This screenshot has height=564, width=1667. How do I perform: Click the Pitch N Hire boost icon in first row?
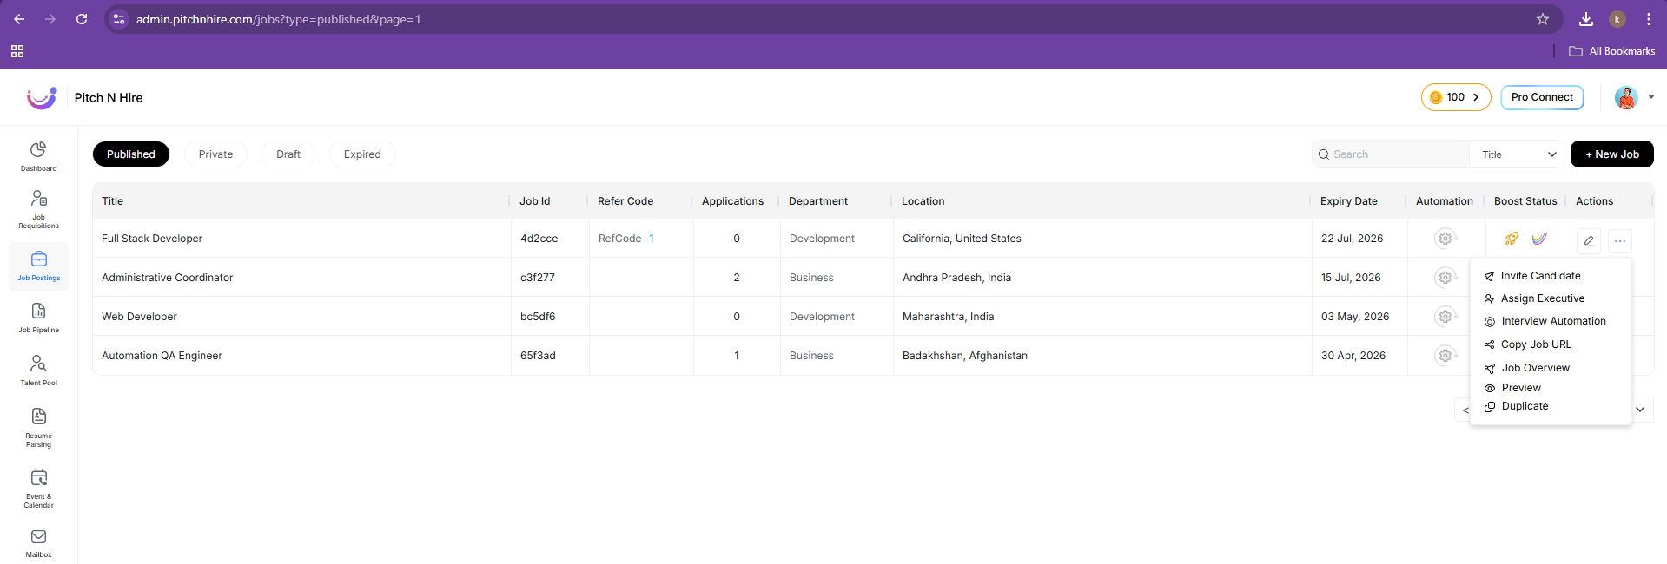tap(1539, 239)
